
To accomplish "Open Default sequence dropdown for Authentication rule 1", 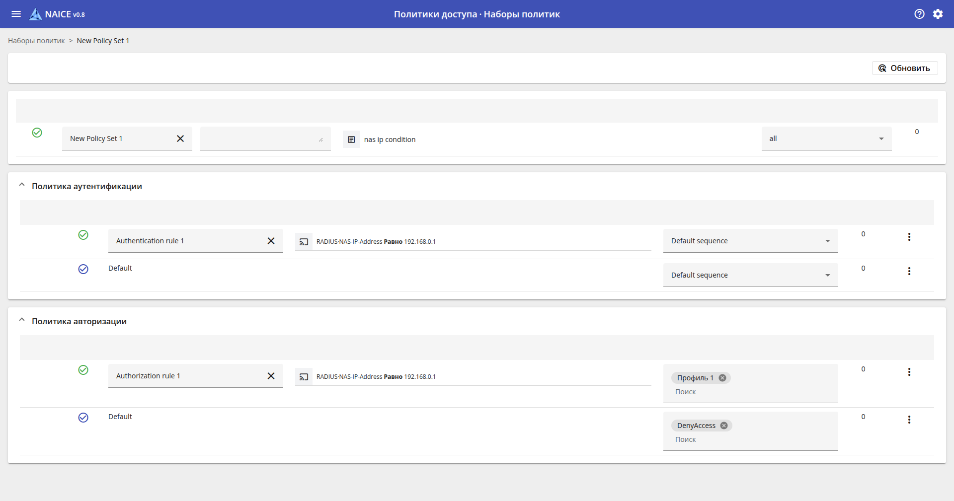I will tap(750, 241).
